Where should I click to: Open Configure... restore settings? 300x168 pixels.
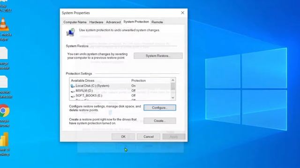160,108
